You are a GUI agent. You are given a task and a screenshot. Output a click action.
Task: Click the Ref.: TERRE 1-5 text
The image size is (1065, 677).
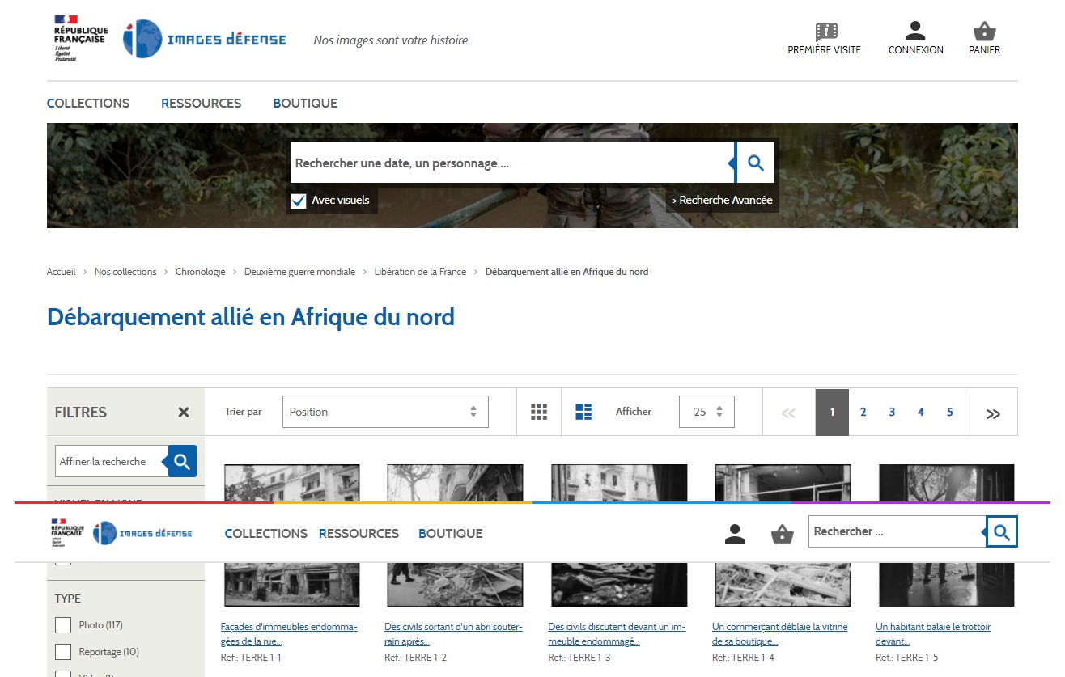(907, 658)
